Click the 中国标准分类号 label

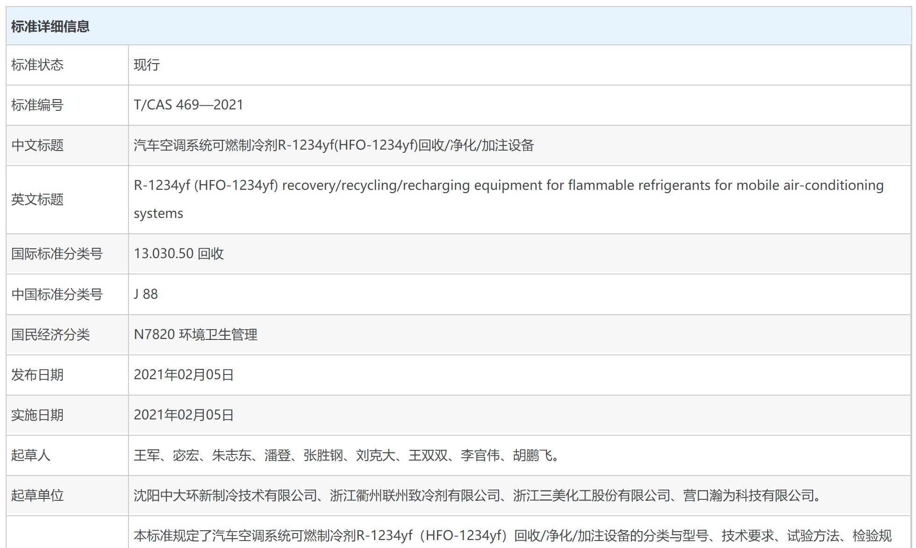click(57, 295)
